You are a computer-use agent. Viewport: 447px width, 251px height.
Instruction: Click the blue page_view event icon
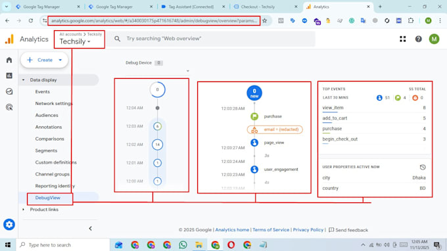[x=254, y=143]
